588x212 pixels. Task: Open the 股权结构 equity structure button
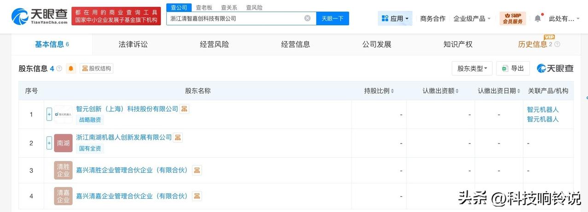click(96, 69)
